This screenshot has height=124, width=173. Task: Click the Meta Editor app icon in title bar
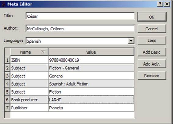pyautogui.click(x=4, y=4)
